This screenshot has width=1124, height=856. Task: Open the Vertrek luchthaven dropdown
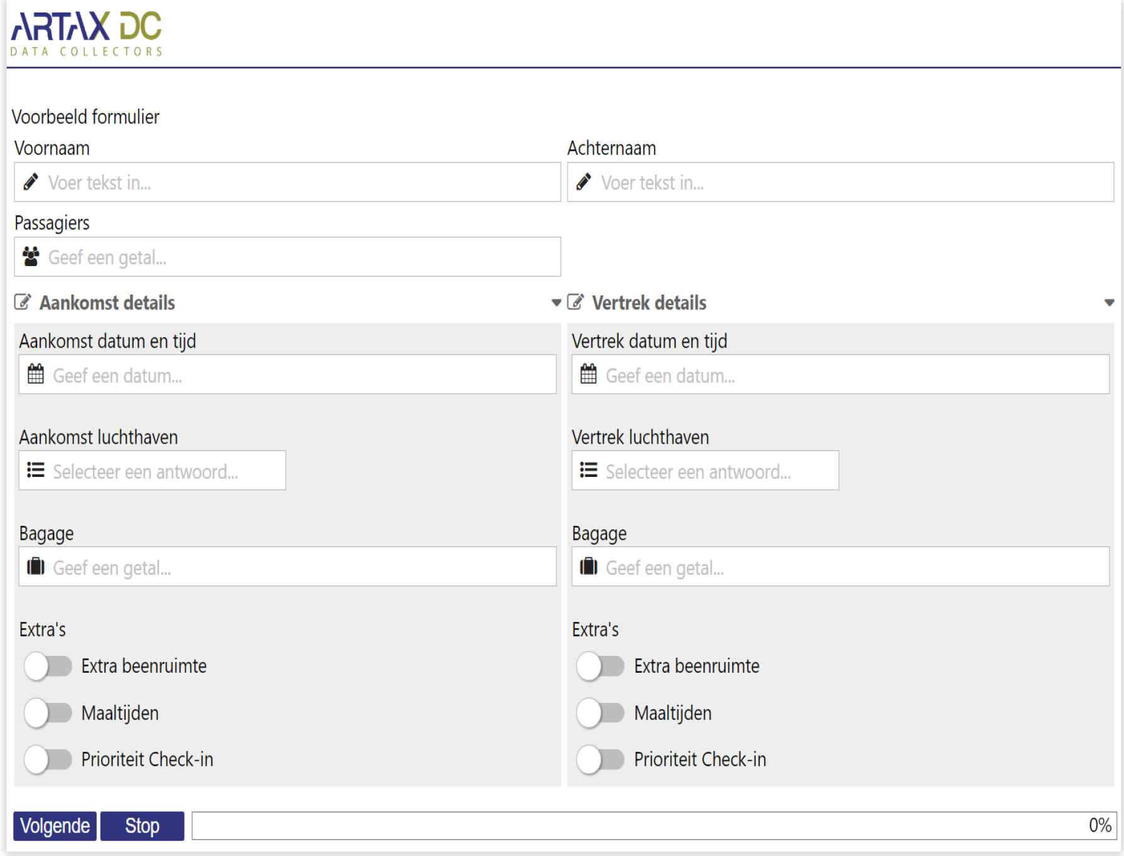[705, 471]
